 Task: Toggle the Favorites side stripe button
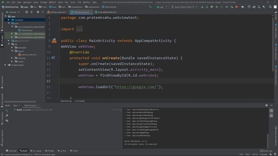click(2, 83)
